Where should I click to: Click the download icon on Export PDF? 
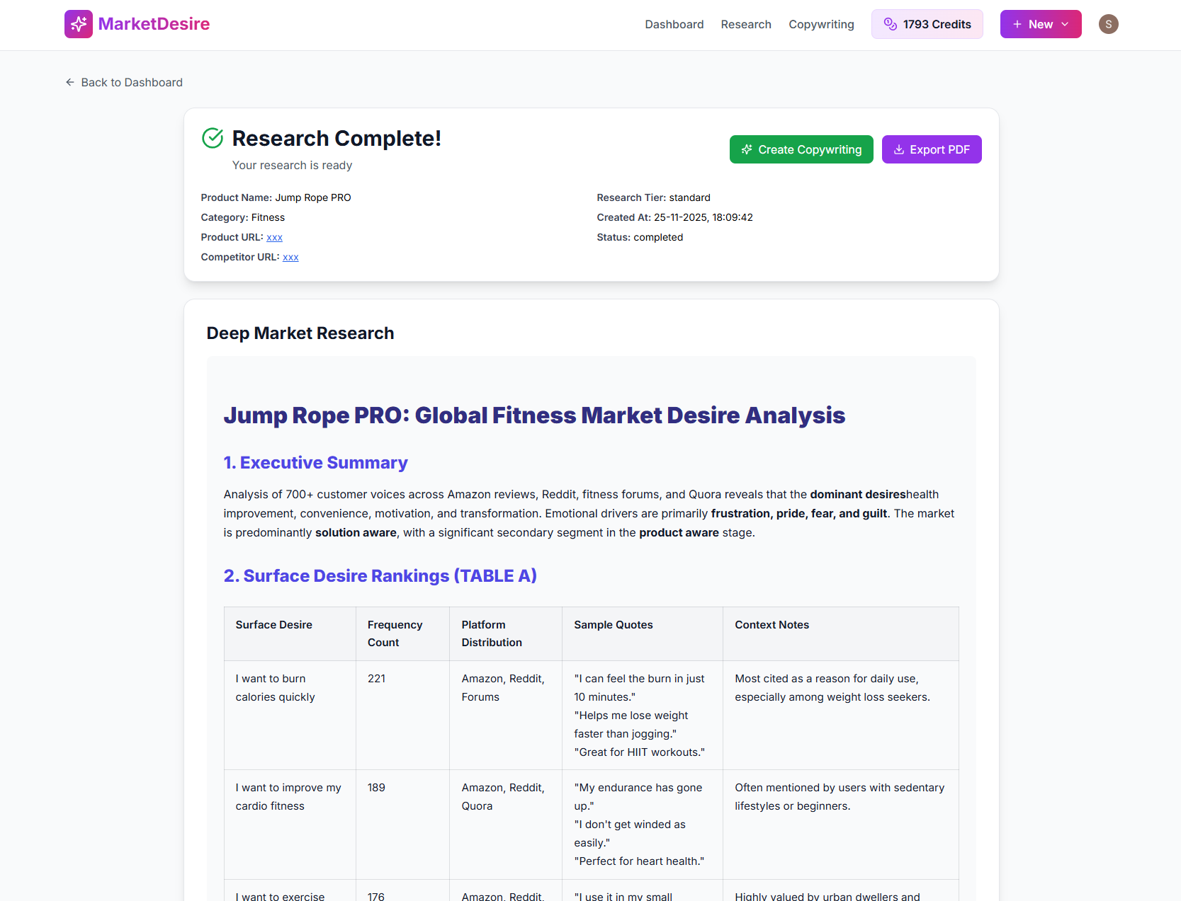898,149
